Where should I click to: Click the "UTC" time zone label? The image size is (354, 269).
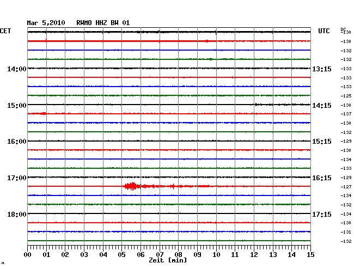(x=324, y=31)
